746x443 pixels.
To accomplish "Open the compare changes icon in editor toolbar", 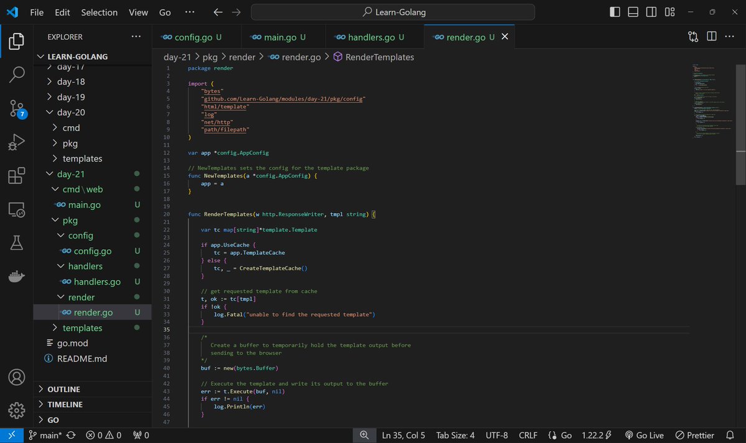I will [x=693, y=37].
